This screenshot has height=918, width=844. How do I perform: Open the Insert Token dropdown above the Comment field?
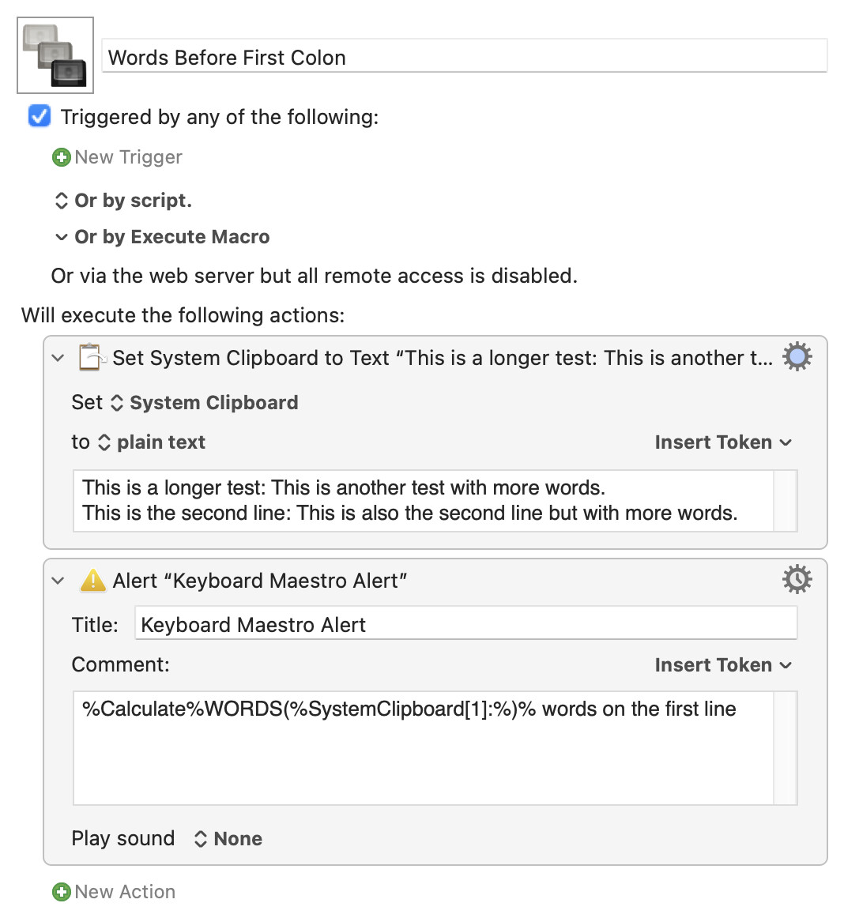click(722, 665)
